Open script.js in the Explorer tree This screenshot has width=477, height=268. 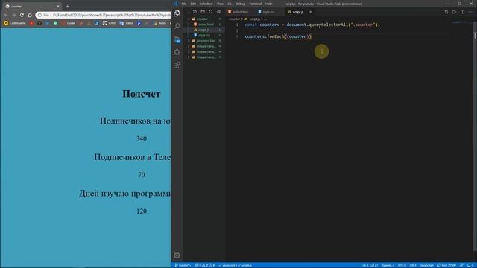coord(203,30)
